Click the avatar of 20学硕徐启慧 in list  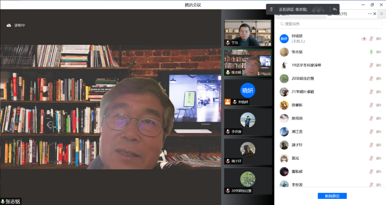tap(284, 79)
